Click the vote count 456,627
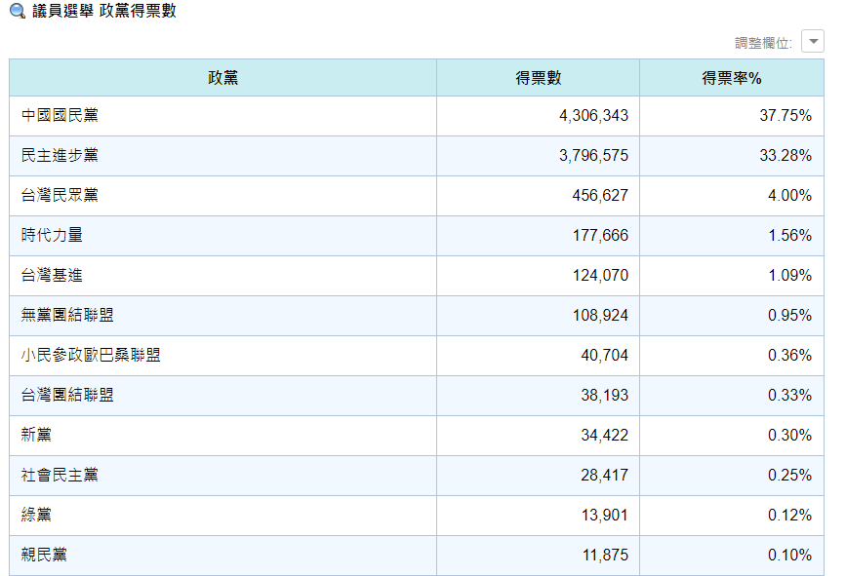The width and height of the screenshot is (846, 576). coord(600,195)
